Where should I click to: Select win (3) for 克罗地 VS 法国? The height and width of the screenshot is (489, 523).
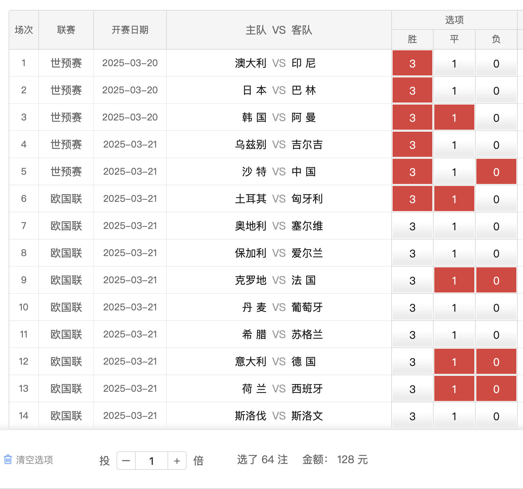tap(412, 280)
